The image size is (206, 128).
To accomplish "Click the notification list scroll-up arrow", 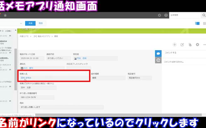I will 16,30.
